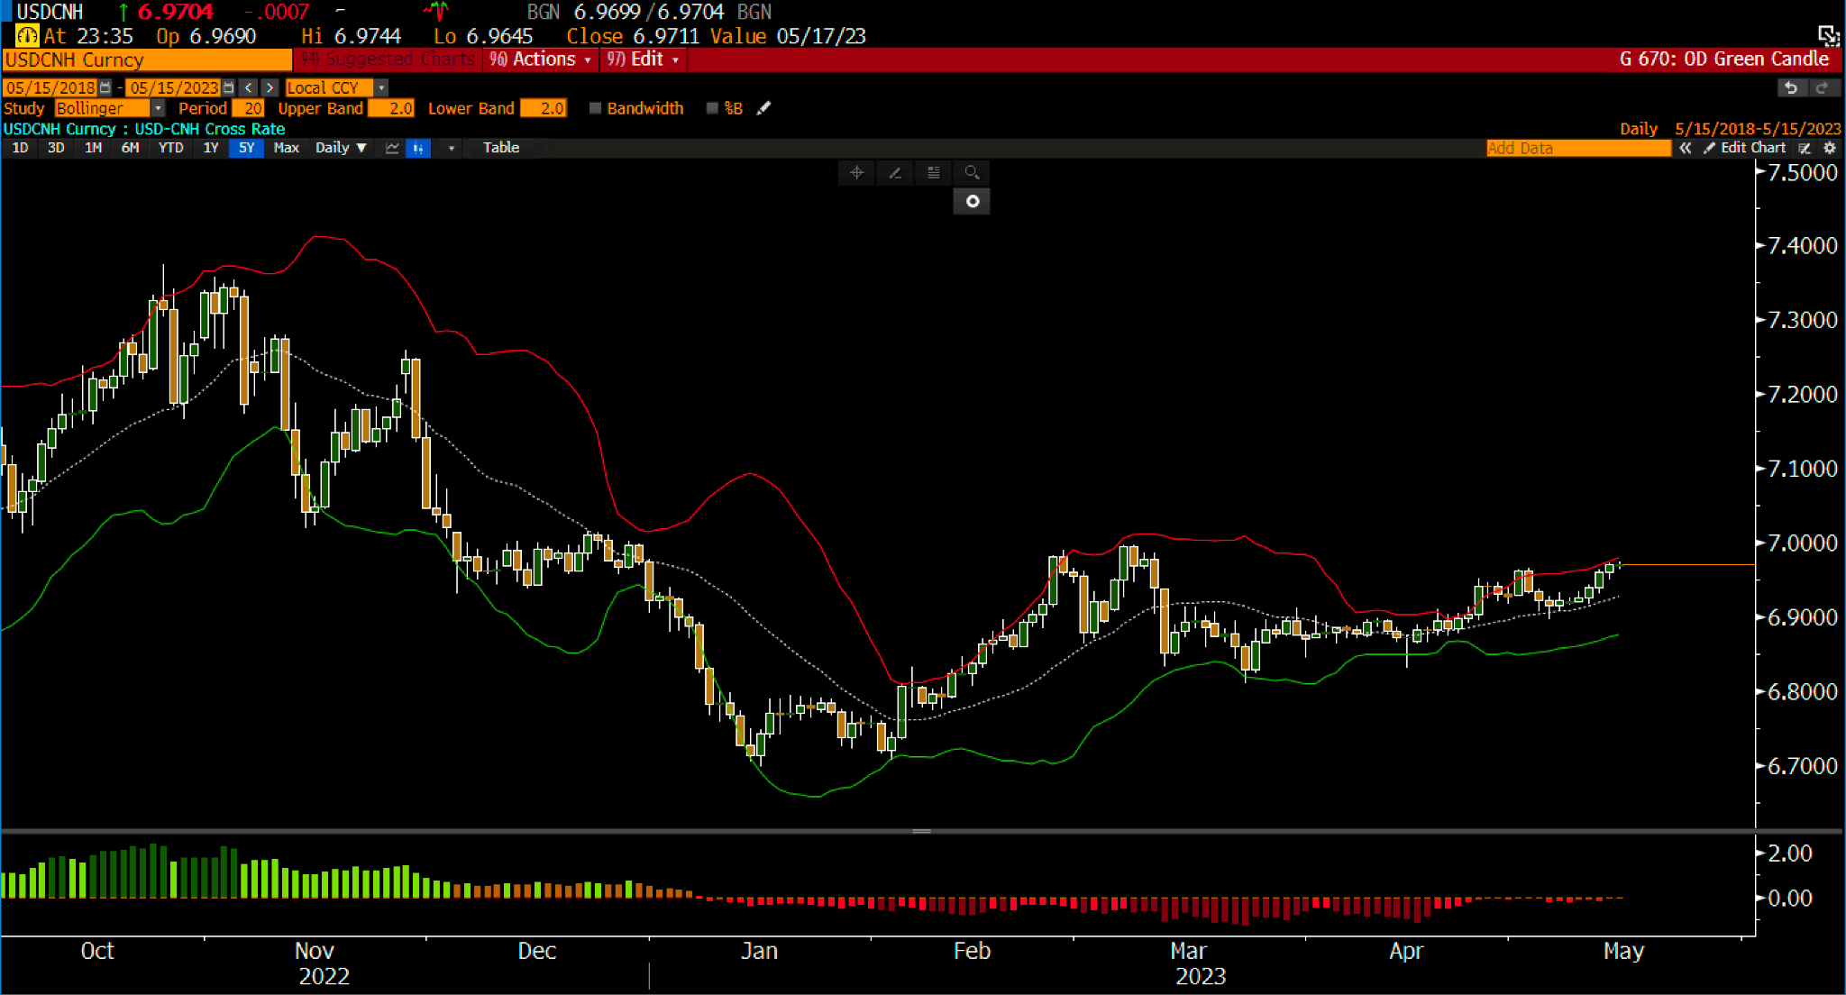1846x995 pixels.
Task: Edit study with pencil icon beside %B
Action: click(x=763, y=108)
